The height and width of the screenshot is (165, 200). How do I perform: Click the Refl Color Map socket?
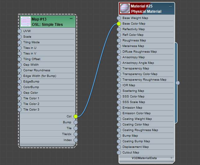point(119,35)
